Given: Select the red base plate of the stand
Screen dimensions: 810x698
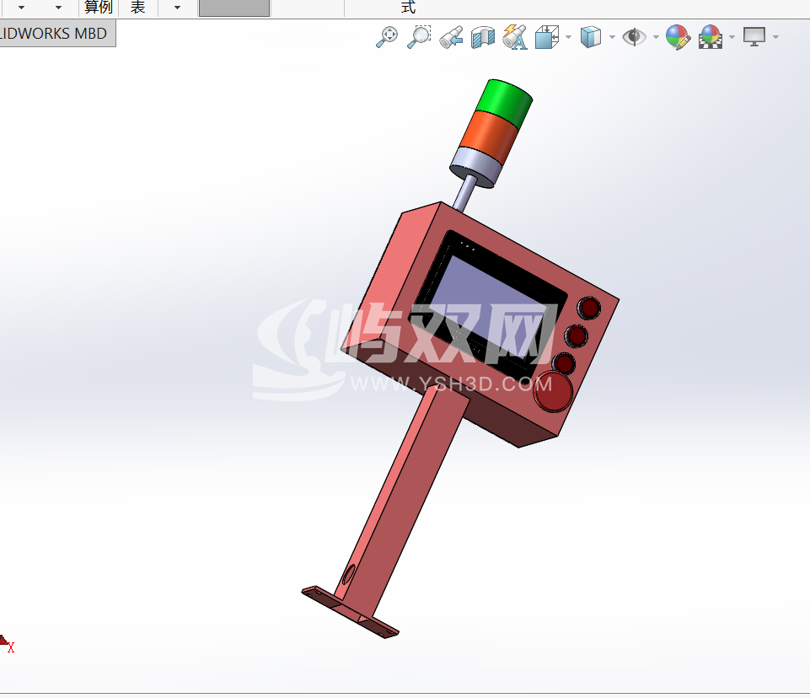Looking at the screenshot, I should [x=350, y=610].
